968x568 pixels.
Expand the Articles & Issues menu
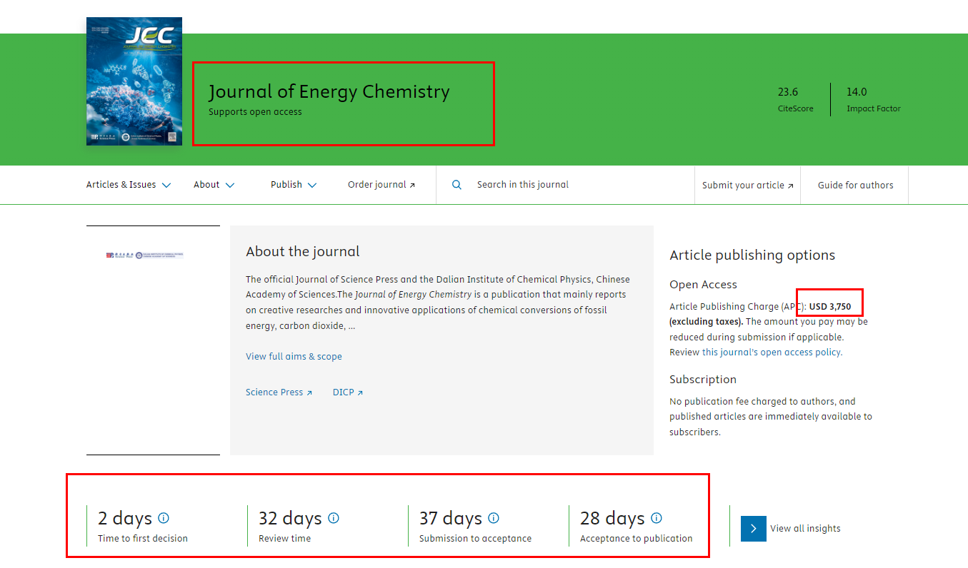point(129,185)
